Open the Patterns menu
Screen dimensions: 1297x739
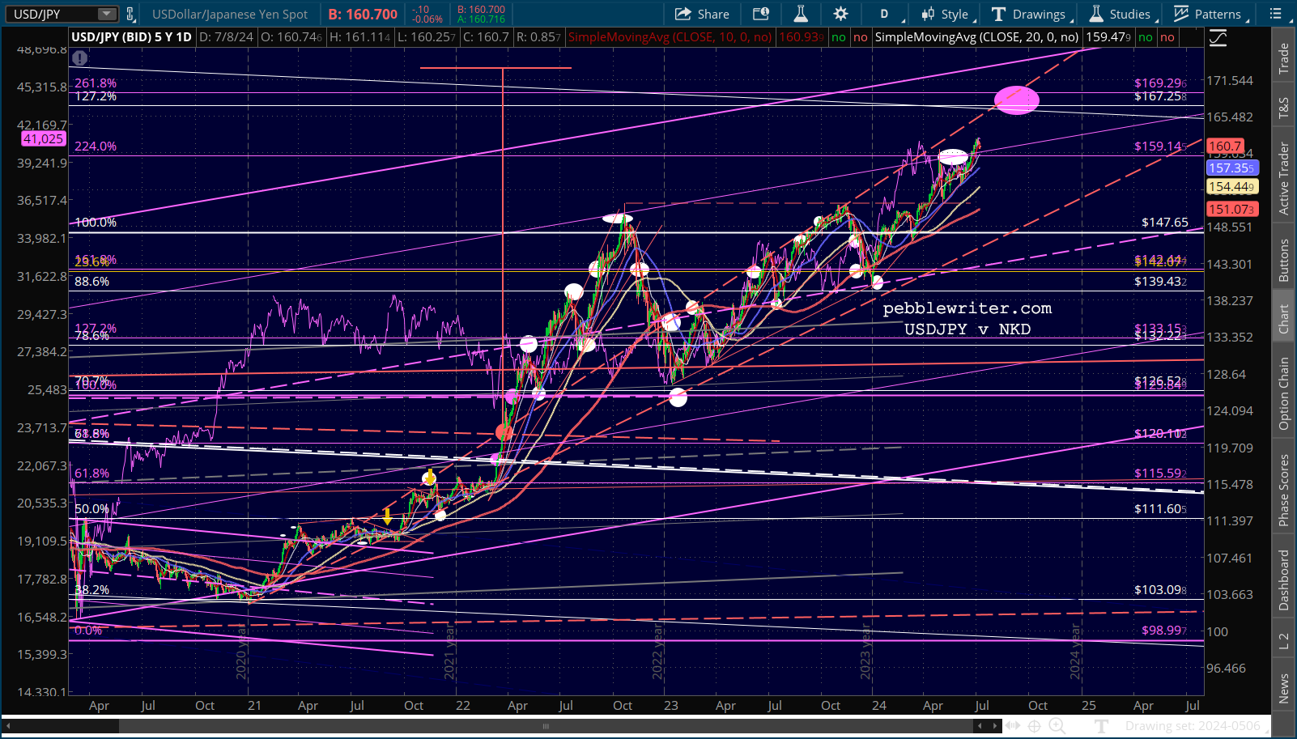(x=1208, y=14)
